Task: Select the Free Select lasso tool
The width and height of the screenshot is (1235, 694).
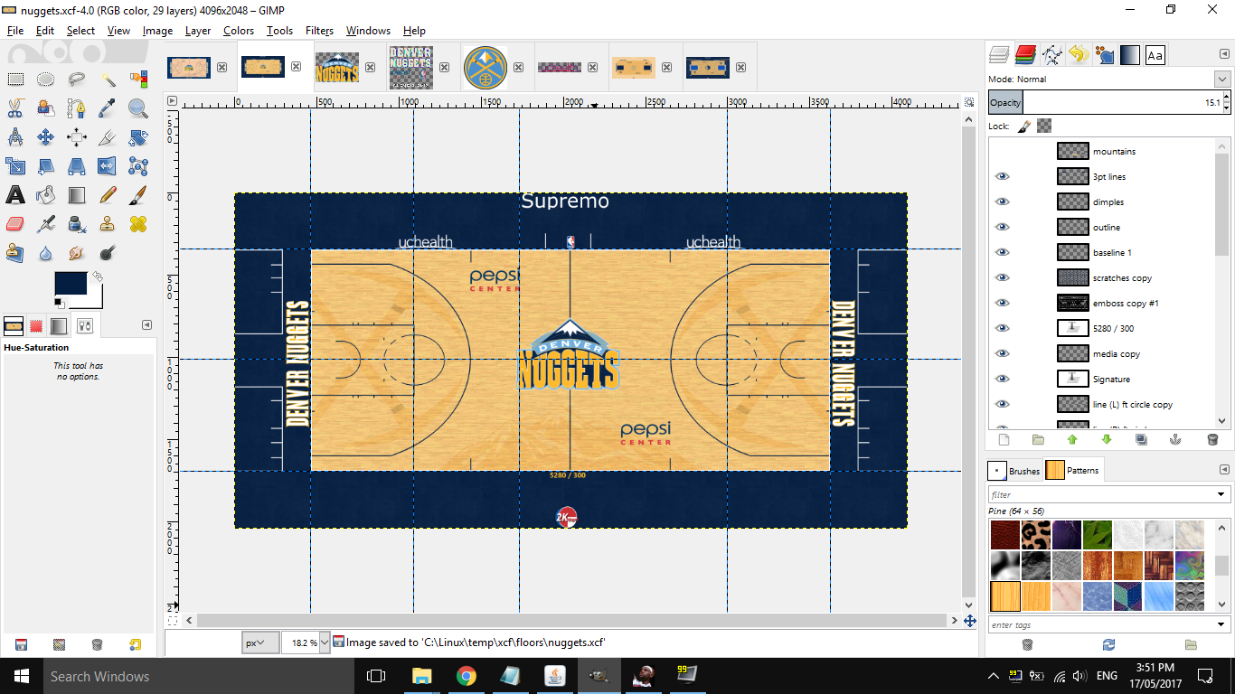Action: [77, 80]
